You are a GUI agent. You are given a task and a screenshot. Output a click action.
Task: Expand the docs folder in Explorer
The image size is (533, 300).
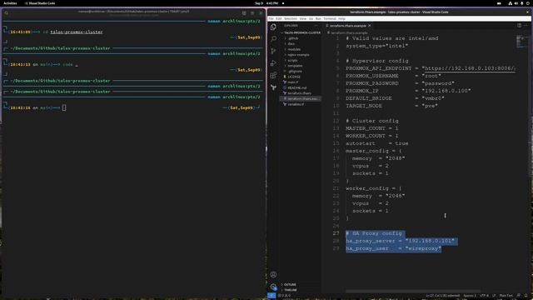coord(301,44)
